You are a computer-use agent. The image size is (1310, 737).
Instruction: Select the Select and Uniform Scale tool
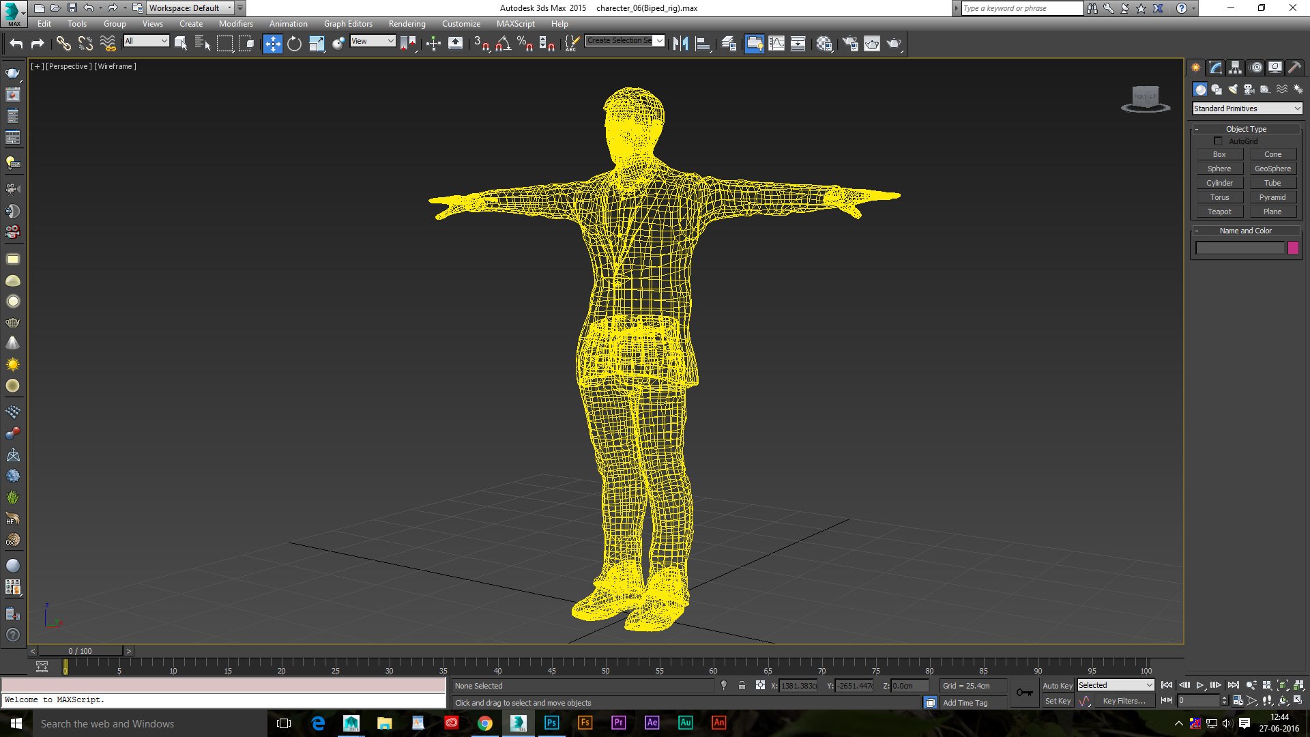coord(317,44)
